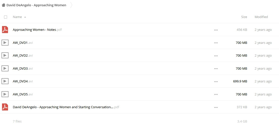Sort files by the Modified column header
279x126 pixels.
point(261,17)
